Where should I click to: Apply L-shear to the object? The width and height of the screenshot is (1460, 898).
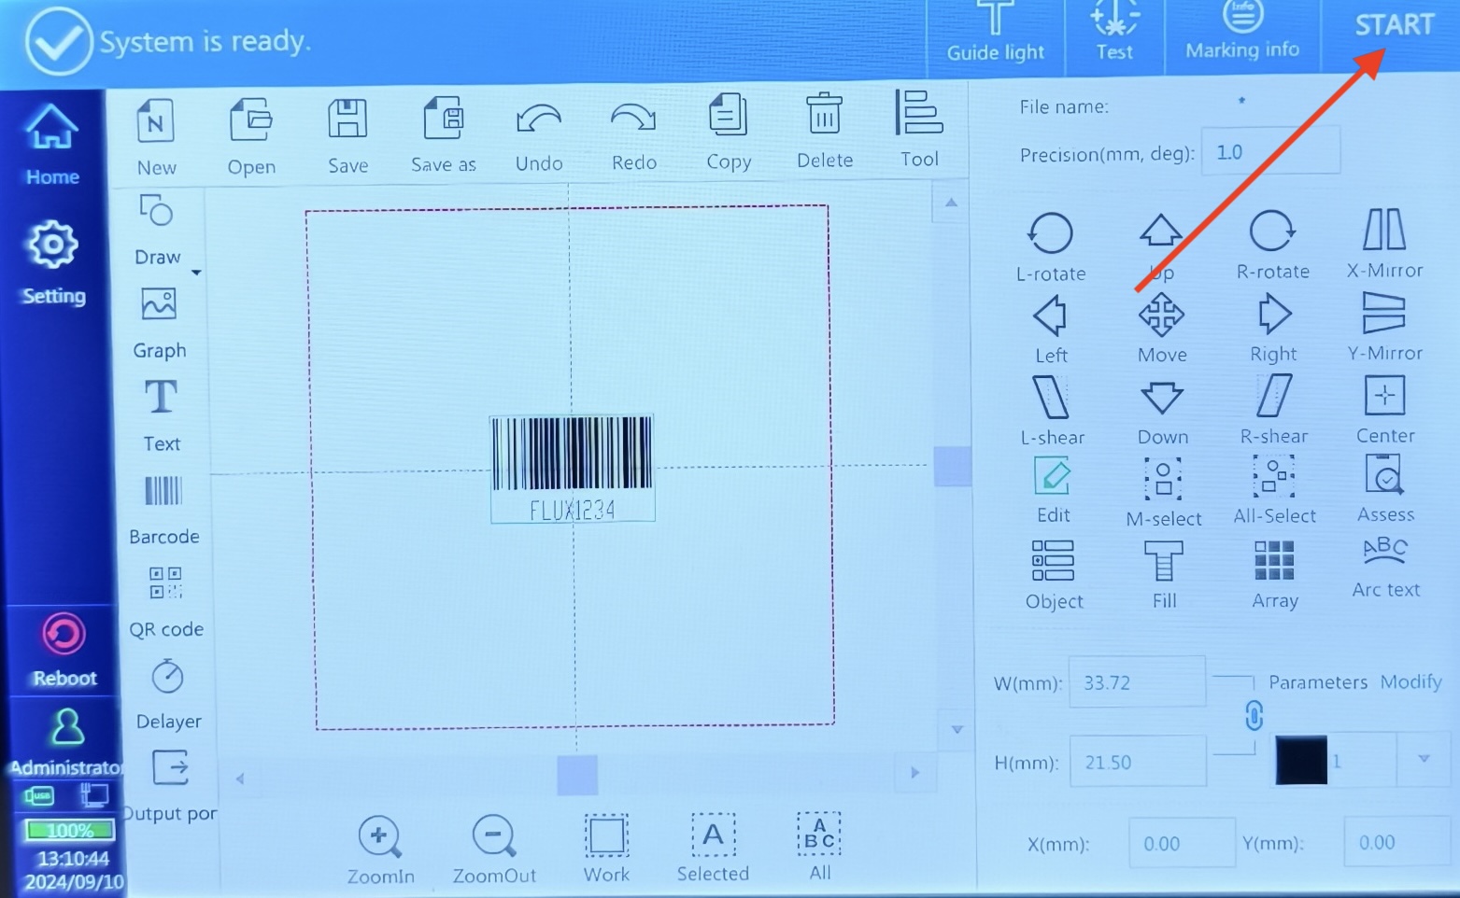point(1052,412)
